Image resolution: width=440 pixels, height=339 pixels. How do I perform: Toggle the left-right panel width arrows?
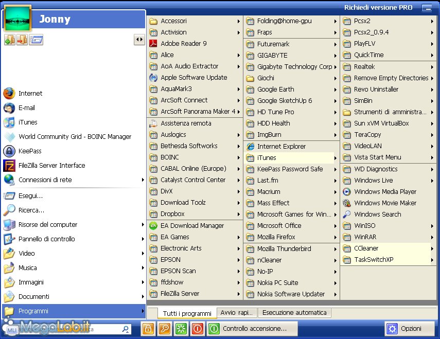pos(139,40)
